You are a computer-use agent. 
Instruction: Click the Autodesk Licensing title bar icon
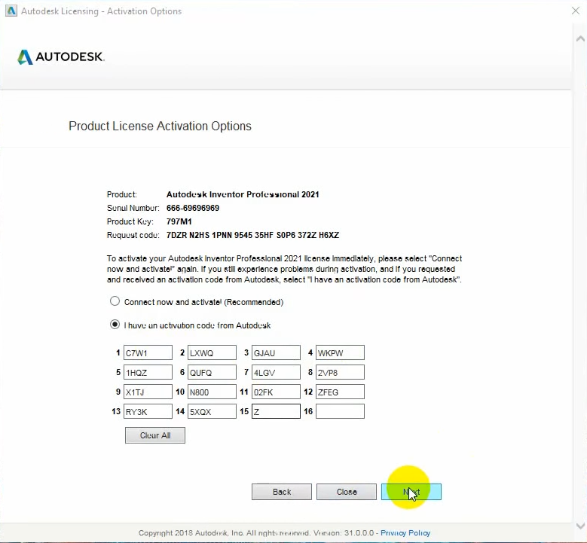pos(11,11)
